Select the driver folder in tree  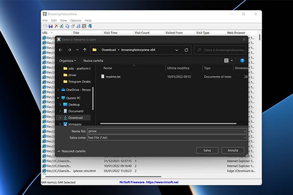[73, 75]
